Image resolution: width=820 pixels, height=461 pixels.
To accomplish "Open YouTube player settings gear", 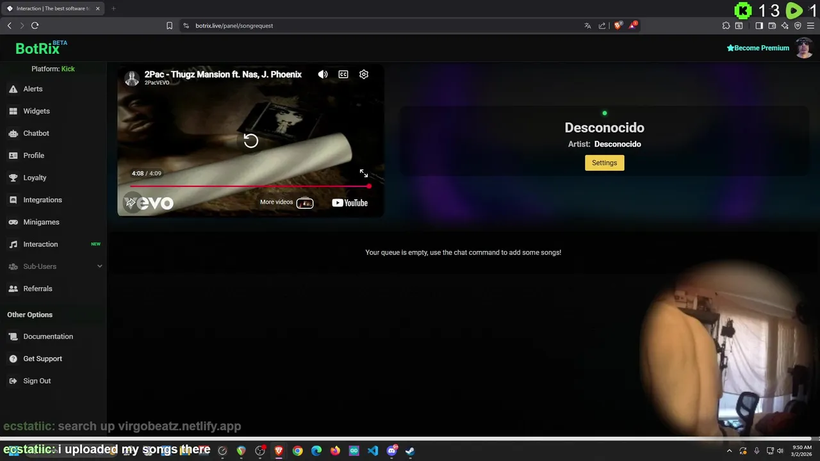I will (x=364, y=74).
